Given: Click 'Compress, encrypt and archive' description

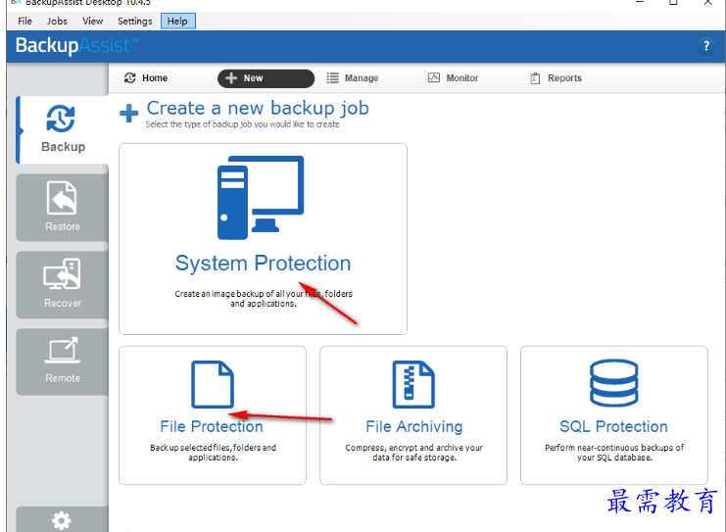Looking at the screenshot, I should pyautogui.click(x=413, y=453).
